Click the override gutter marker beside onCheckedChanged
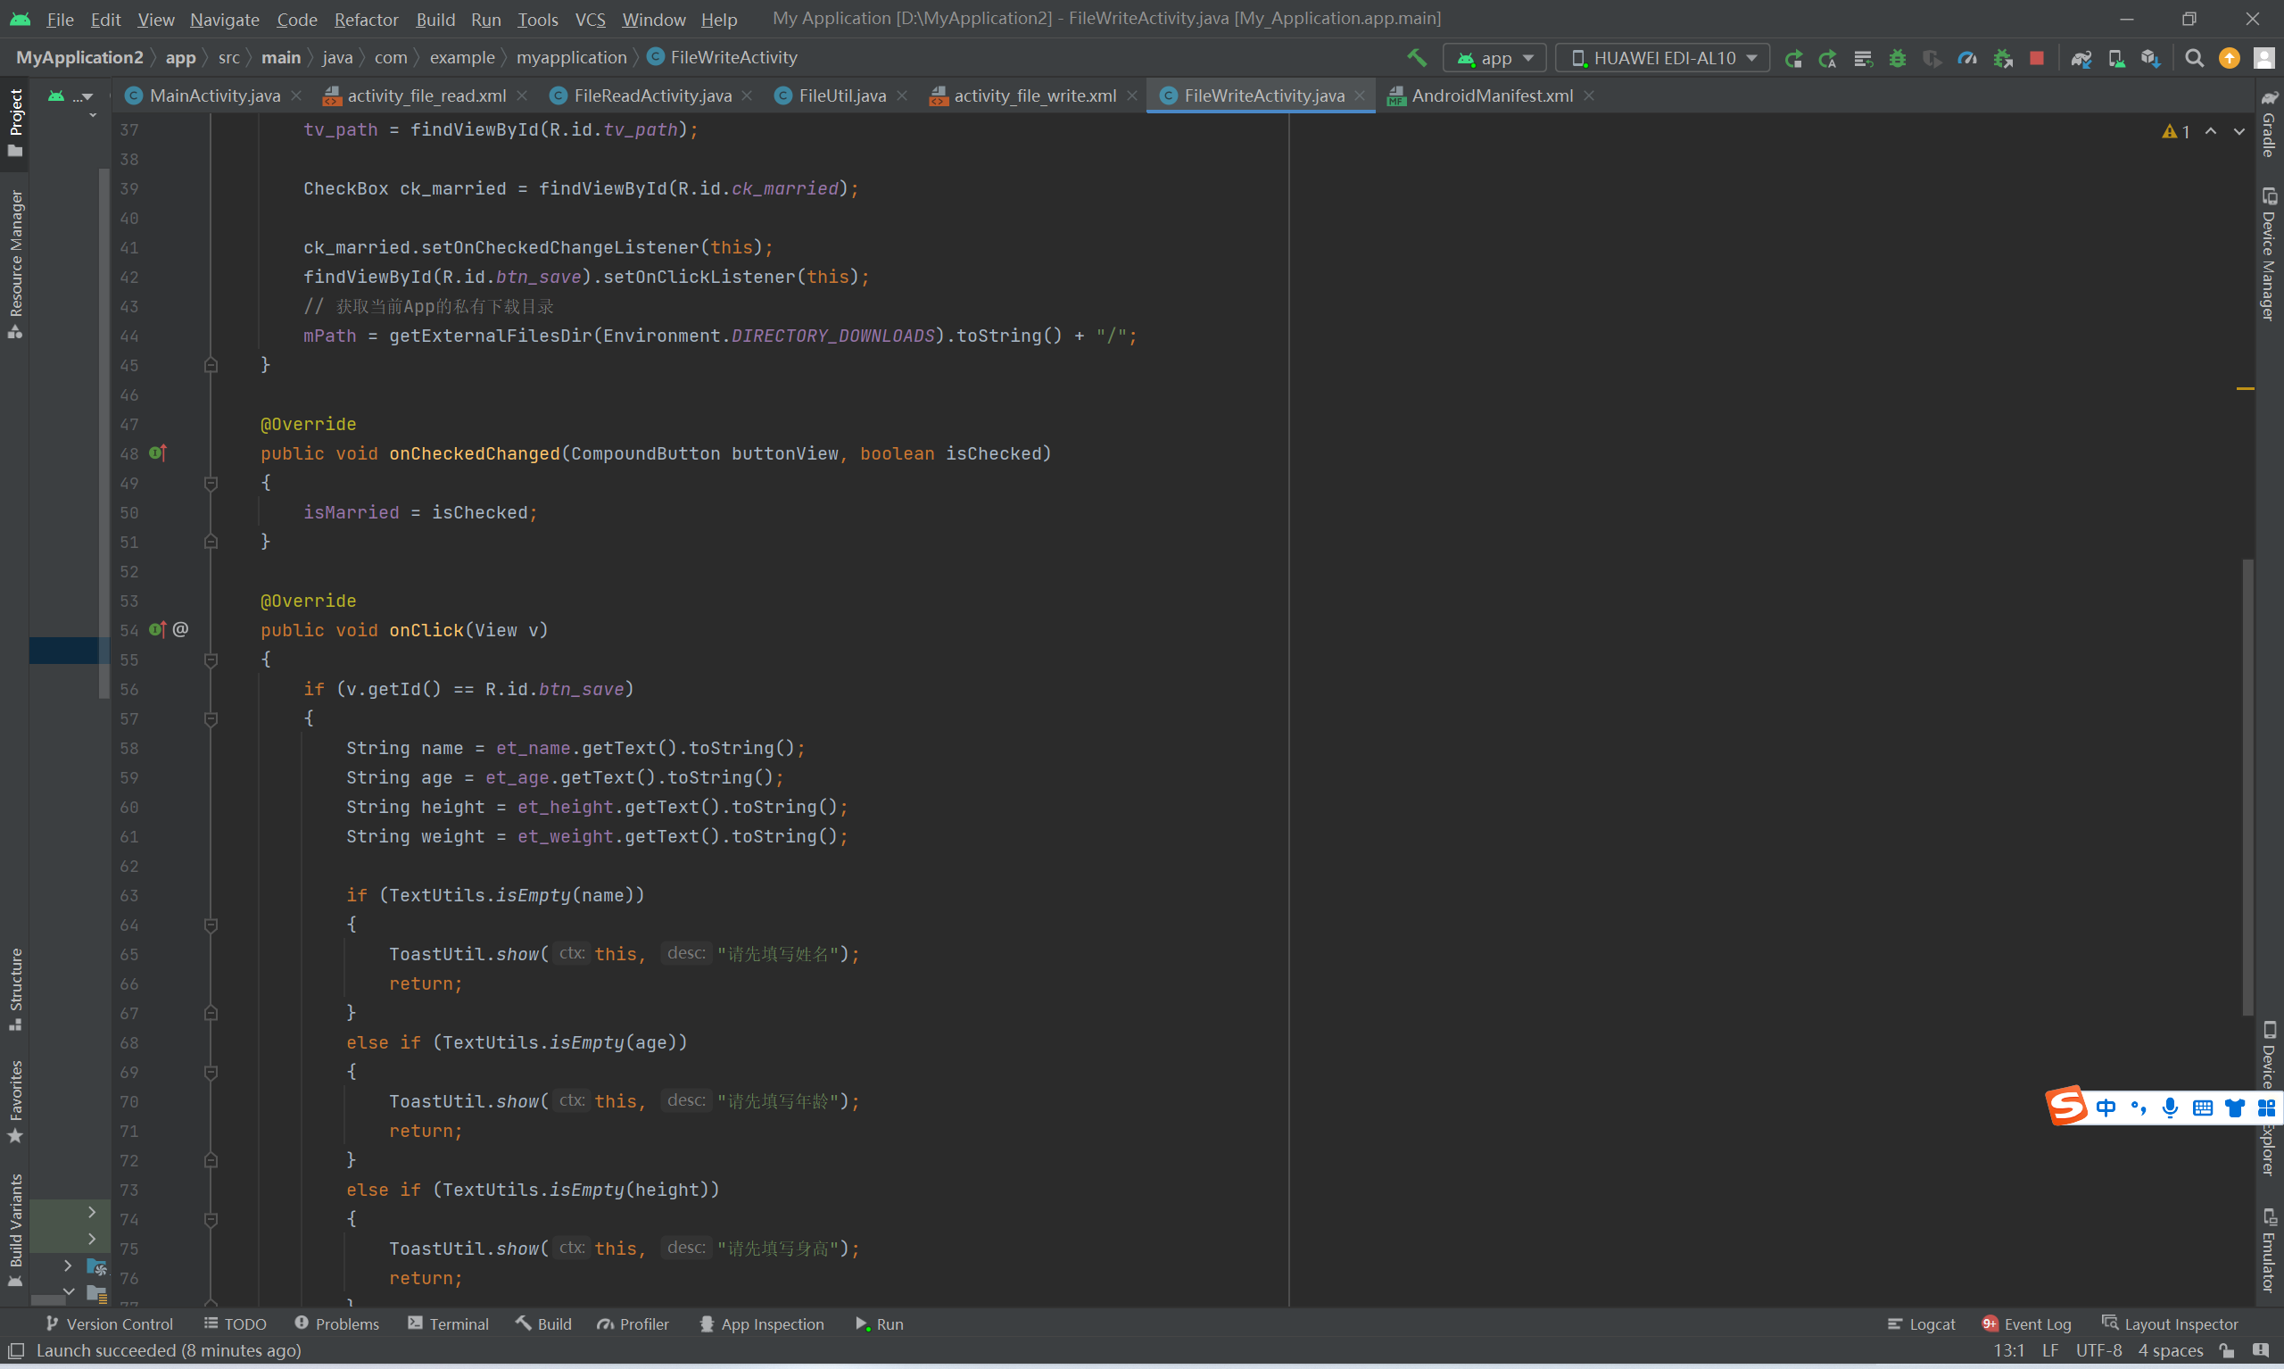2284x1369 pixels. pyautogui.click(x=158, y=453)
